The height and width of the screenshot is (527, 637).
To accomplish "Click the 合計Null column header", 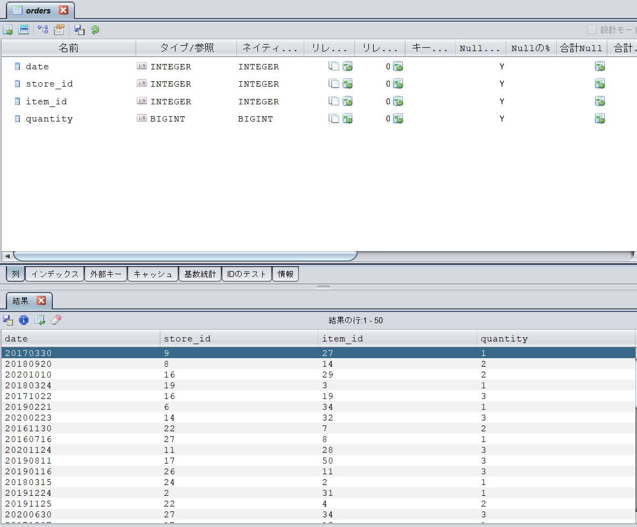I will (x=582, y=48).
